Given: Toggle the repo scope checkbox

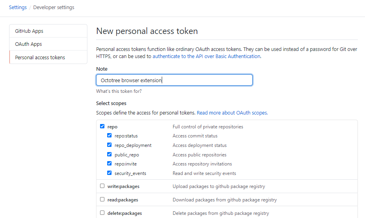Looking at the screenshot, I should [x=102, y=126].
